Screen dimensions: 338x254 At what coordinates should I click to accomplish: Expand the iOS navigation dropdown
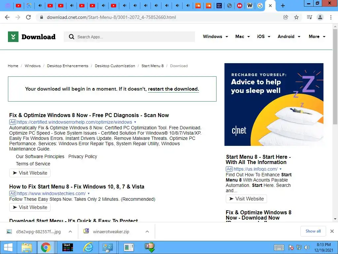pyautogui.click(x=263, y=36)
